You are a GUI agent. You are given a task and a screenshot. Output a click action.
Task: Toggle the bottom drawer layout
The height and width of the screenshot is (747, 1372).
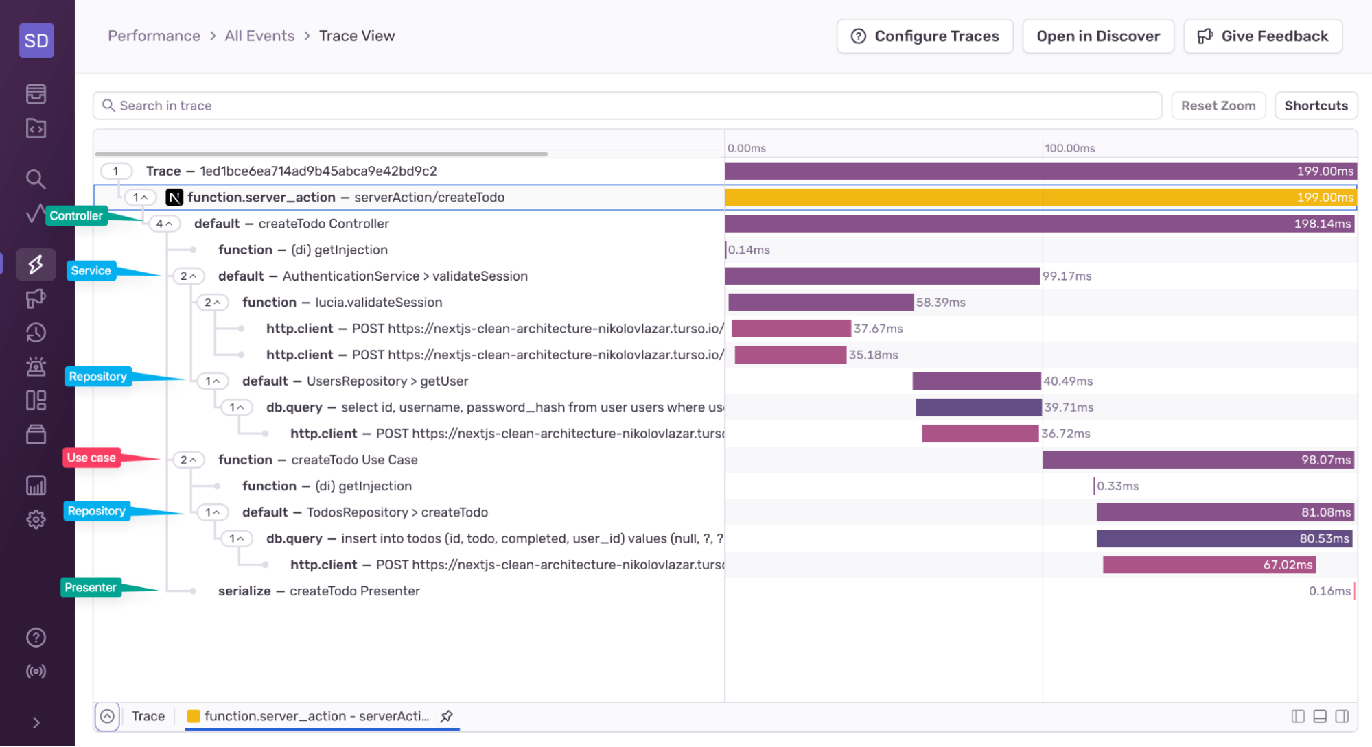pos(1320,715)
